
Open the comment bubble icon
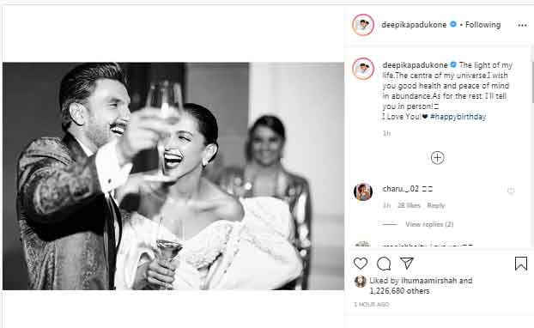(x=384, y=264)
